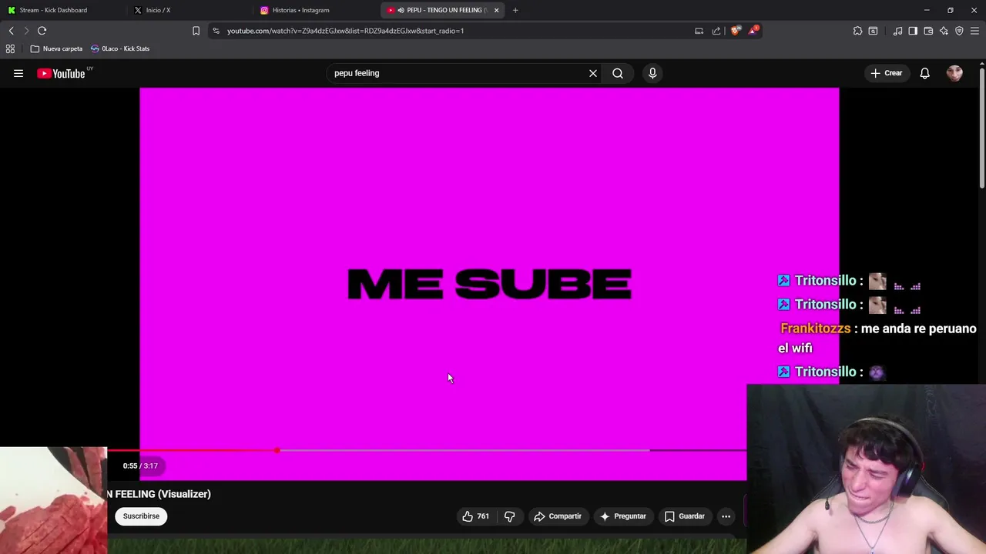Screen dimensions: 986x554
Task: Click the page vertical scrollbar
Action: pos(981,127)
